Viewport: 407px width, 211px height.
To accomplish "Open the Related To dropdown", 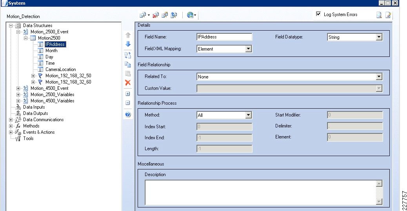I will 379,76.
